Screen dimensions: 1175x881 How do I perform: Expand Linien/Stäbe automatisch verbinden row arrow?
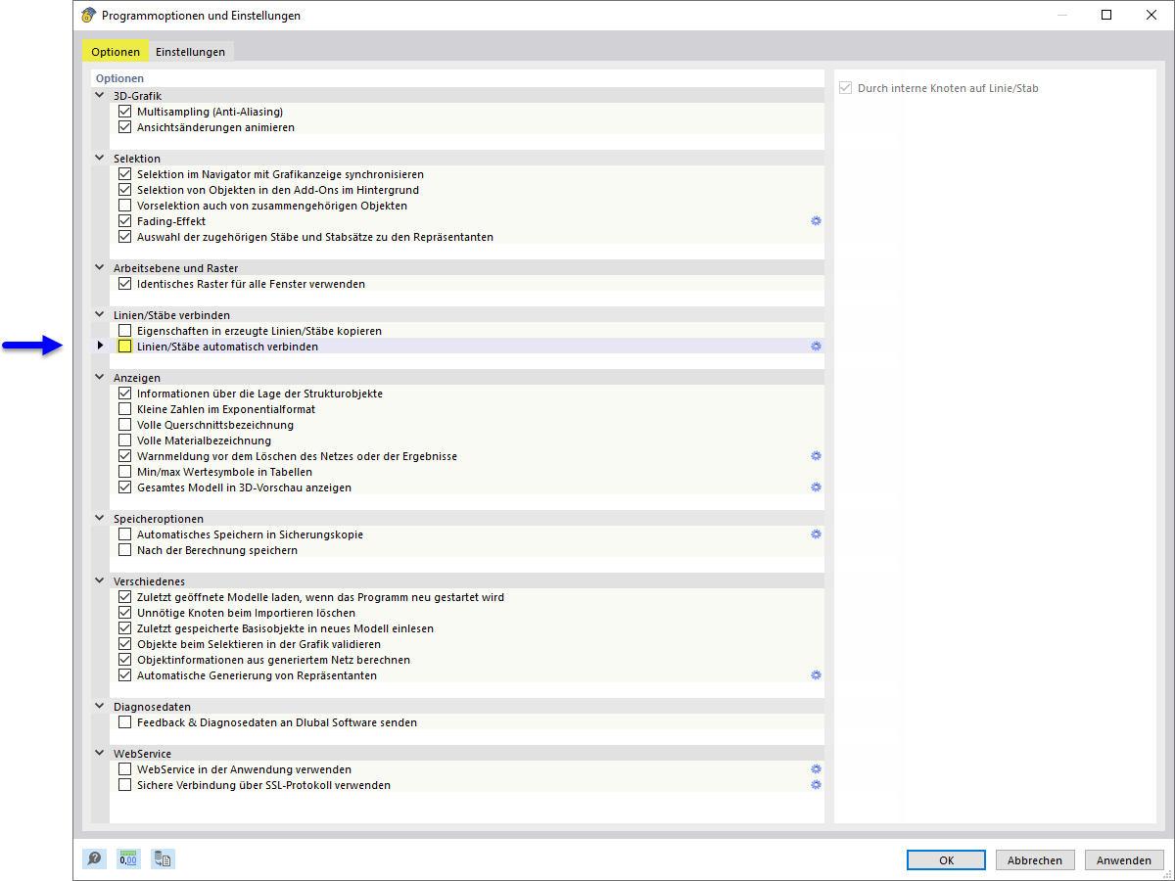pos(100,346)
